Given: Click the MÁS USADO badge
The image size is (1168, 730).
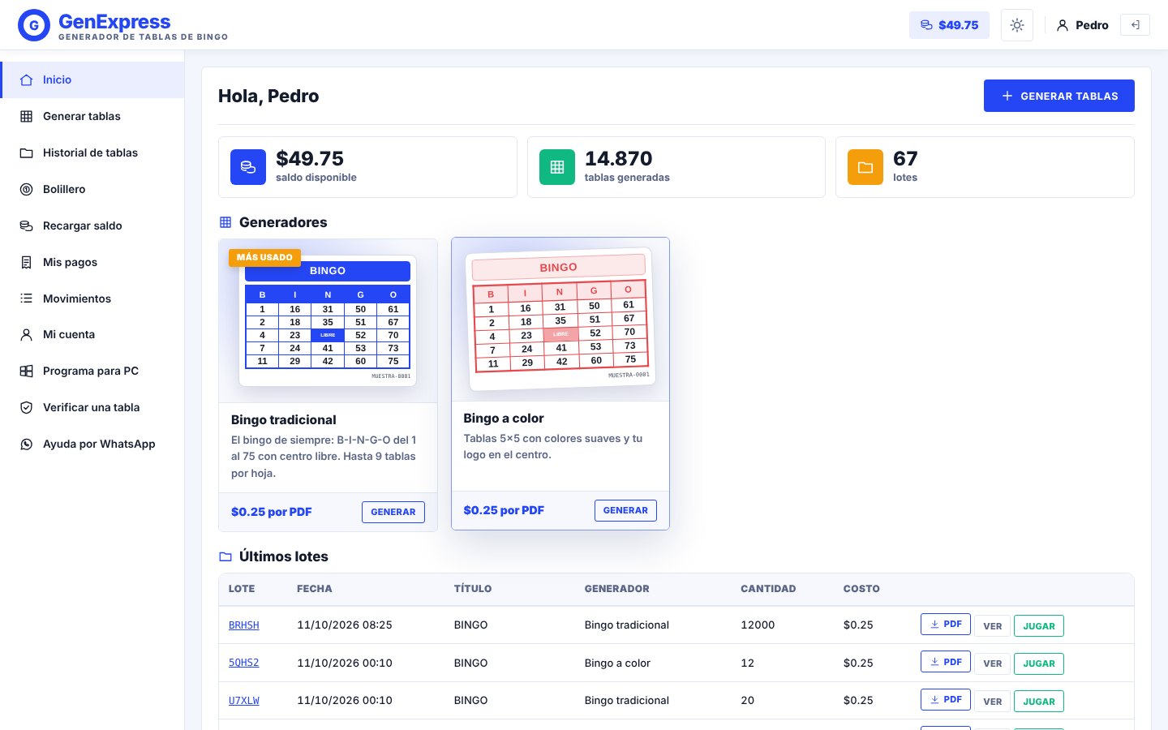Looking at the screenshot, I should click(x=264, y=257).
